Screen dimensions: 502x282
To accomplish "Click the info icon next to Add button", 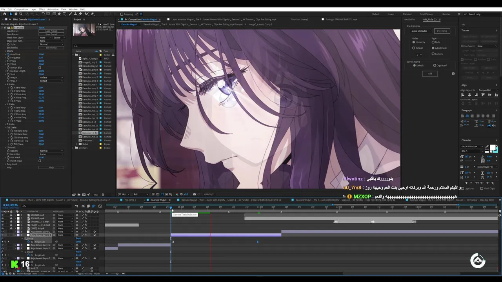I will [453, 74].
